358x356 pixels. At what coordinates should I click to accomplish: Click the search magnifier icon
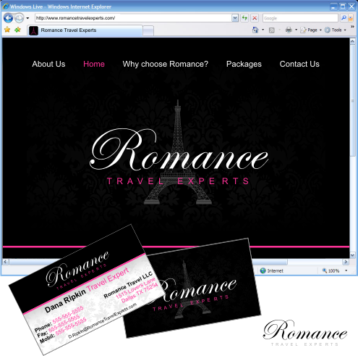pyautogui.click(x=344, y=18)
